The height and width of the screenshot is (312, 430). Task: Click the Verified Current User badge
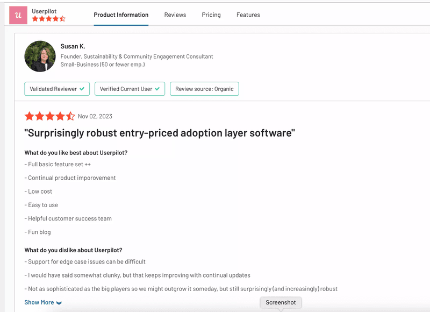pyautogui.click(x=130, y=89)
